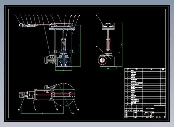
Task: Select the electric motor in the front view
Action: [50, 60]
